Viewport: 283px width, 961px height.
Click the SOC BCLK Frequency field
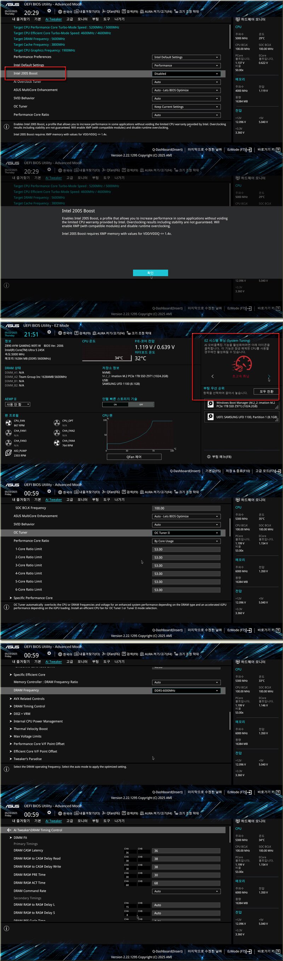[x=186, y=508]
